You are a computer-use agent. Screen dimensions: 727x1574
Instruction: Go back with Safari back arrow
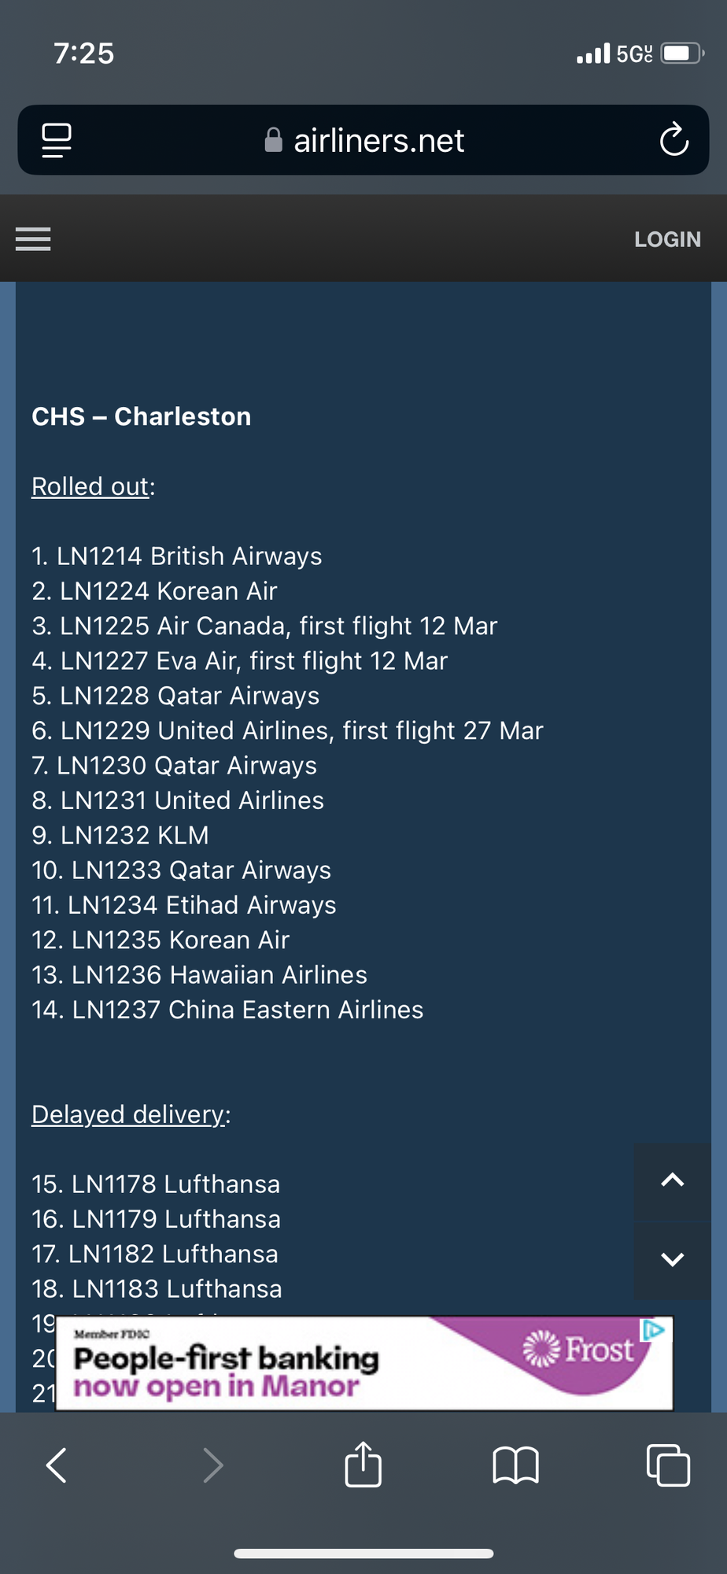57,1465
